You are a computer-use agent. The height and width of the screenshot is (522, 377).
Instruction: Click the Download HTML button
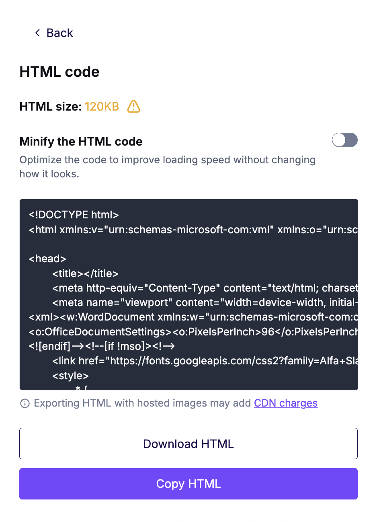coord(188,444)
